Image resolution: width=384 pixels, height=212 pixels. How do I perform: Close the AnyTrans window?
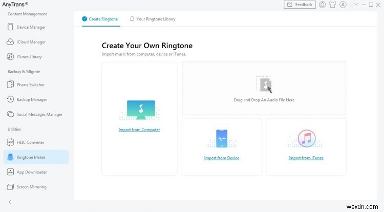click(x=378, y=5)
